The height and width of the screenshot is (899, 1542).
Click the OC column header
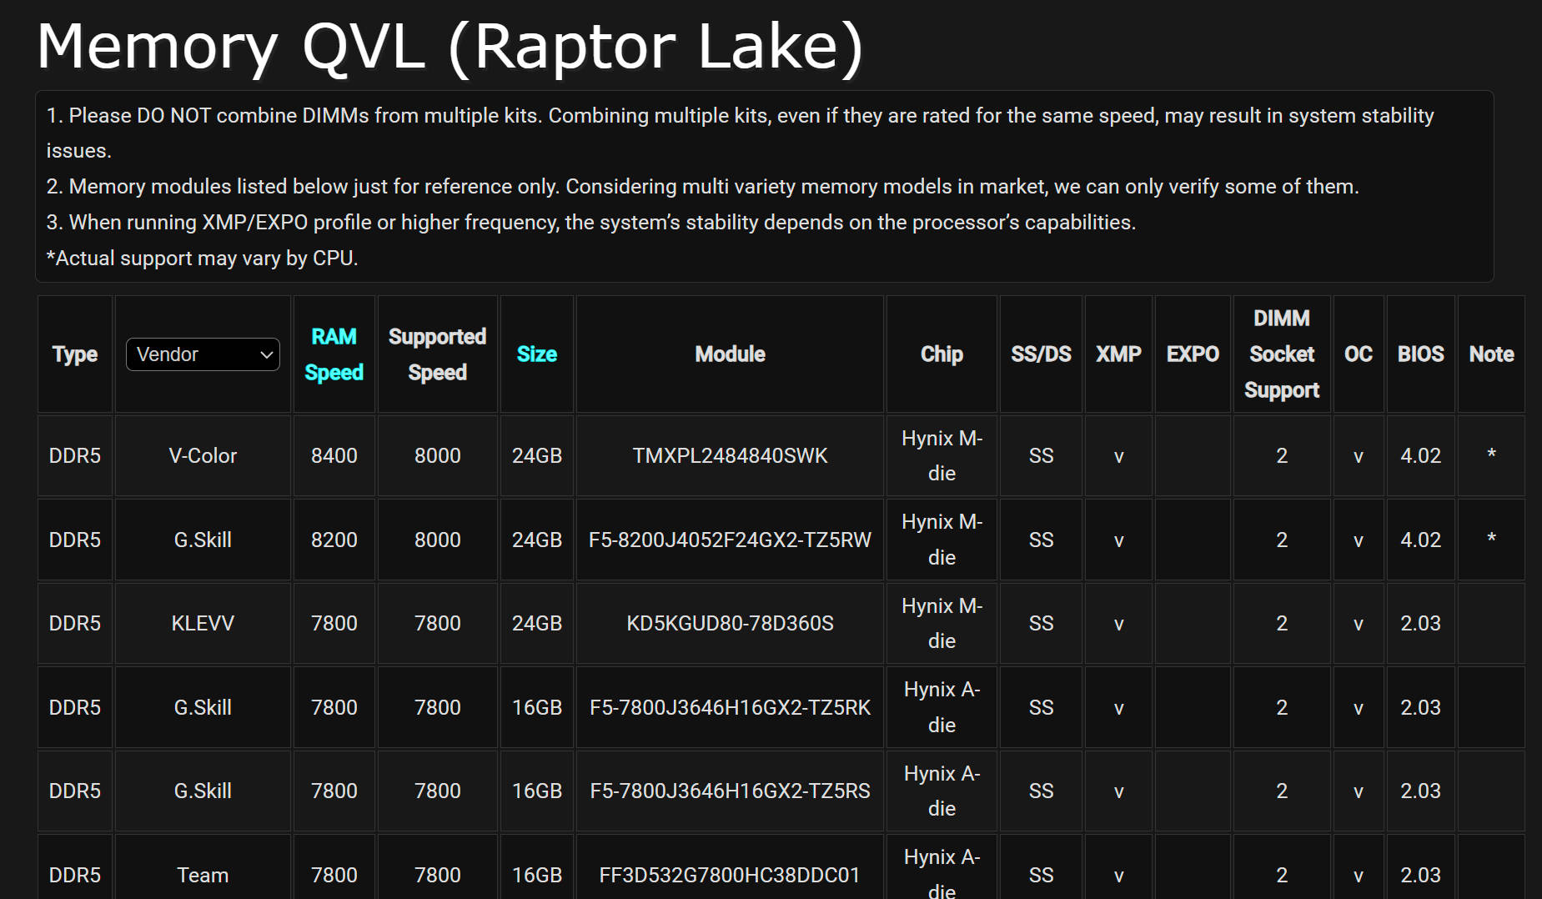(1359, 354)
